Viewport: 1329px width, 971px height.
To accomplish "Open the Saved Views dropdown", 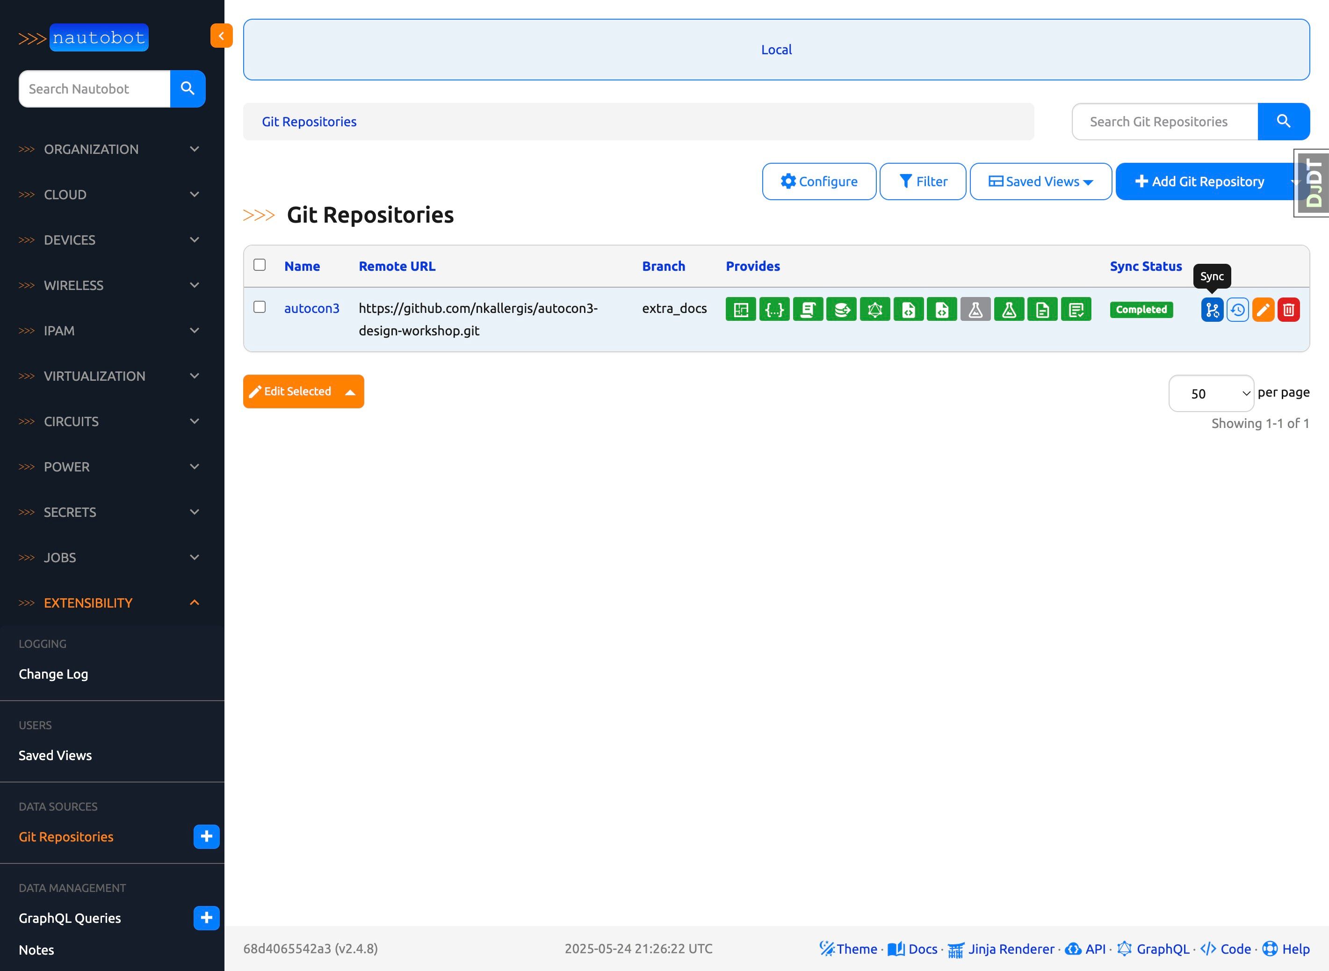I will pyautogui.click(x=1040, y=181).
